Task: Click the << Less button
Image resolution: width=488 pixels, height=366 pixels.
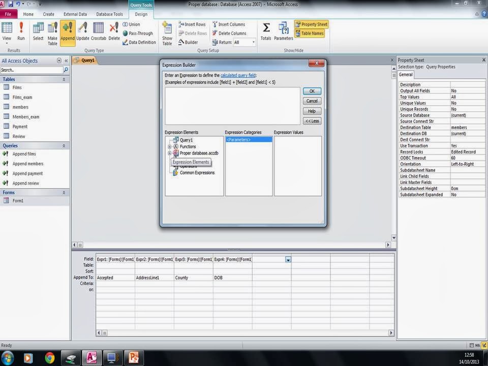Action: click(312, 121)
